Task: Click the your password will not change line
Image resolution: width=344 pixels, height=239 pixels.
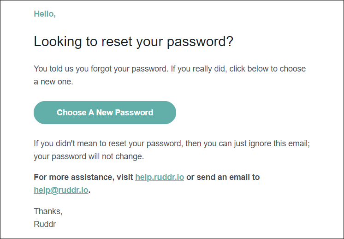Action: point(89,156)
